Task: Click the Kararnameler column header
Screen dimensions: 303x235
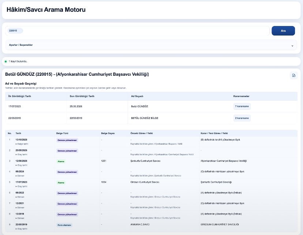Action: (241, 96)
